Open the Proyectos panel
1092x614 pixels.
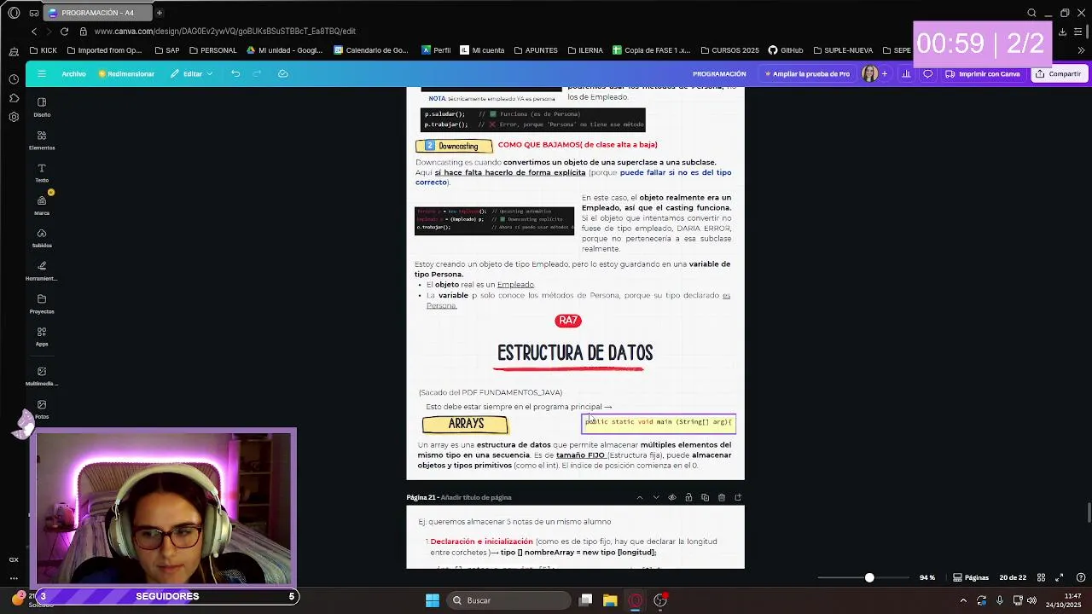tap(42, 304)
